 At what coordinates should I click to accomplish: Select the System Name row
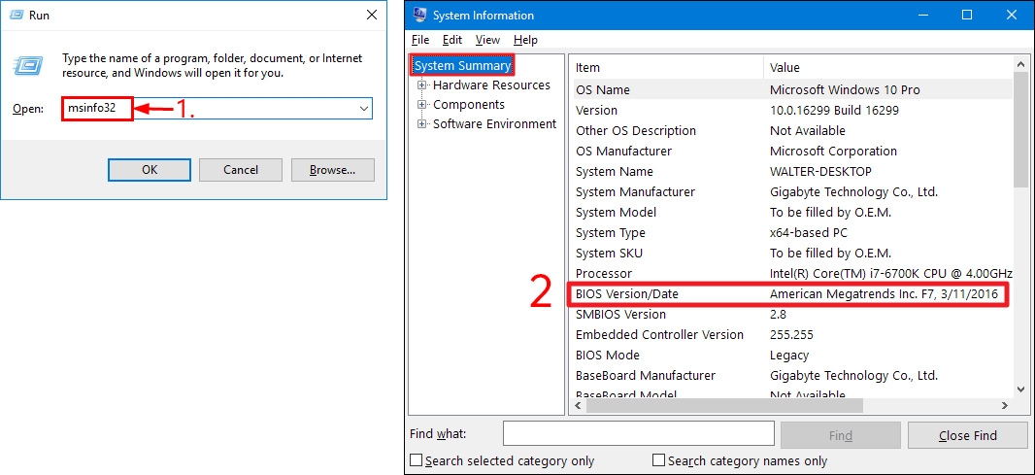(791, 172)
